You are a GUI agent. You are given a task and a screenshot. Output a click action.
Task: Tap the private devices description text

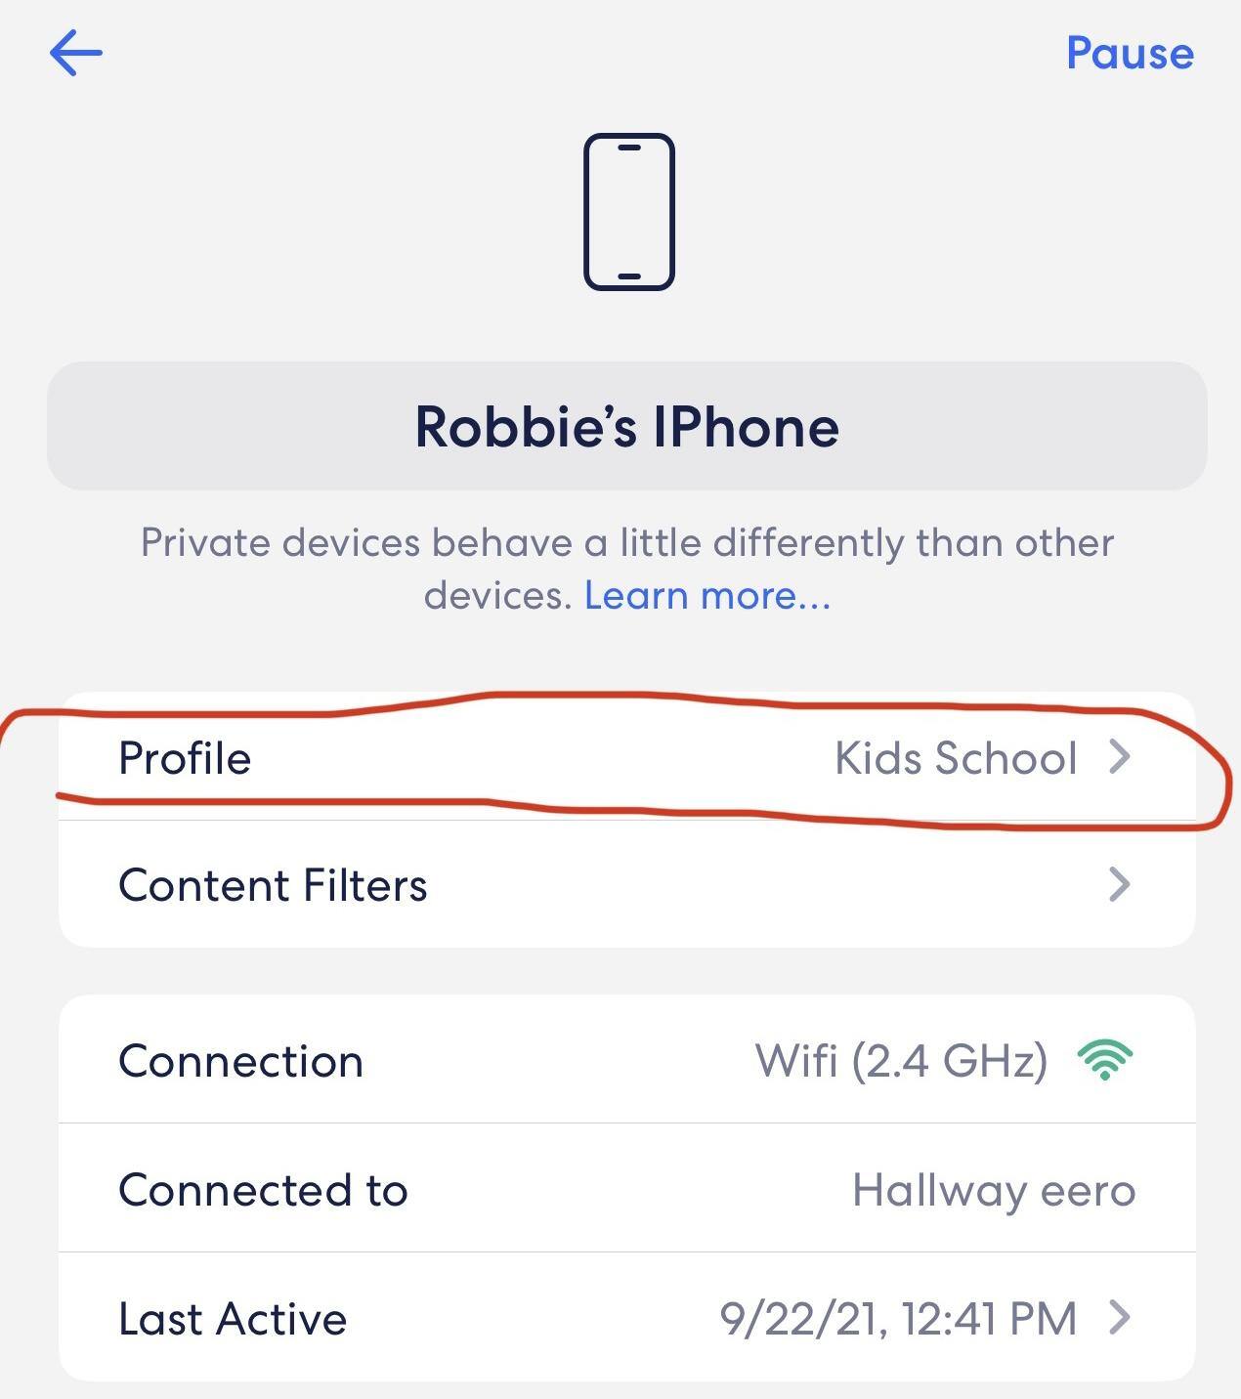[x=625, y=543]
